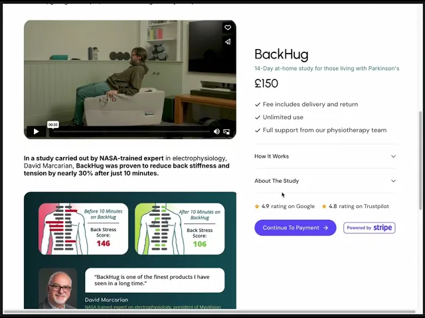Expand the About The Study section
Viewport: 425px width, 318px height.
click(325, 181)
